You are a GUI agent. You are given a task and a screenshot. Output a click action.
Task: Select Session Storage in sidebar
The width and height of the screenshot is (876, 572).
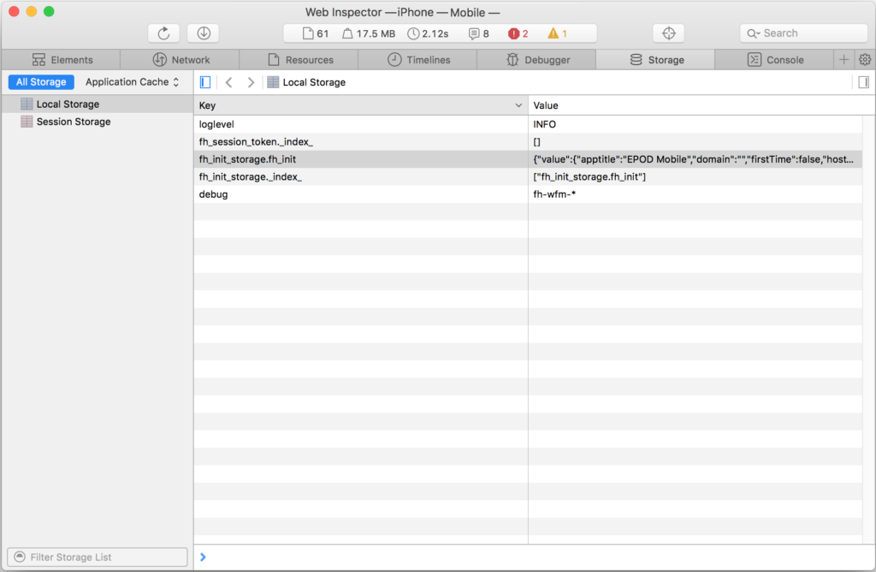(x=73, y=122)
